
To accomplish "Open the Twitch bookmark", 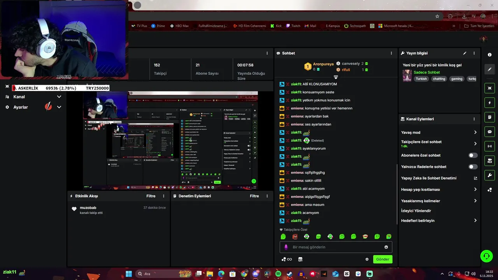I will tap(293, 26).
